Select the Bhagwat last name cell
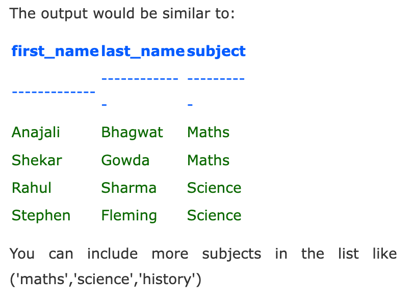The width and height of the screenshot is (413, 303). [132, 133]
